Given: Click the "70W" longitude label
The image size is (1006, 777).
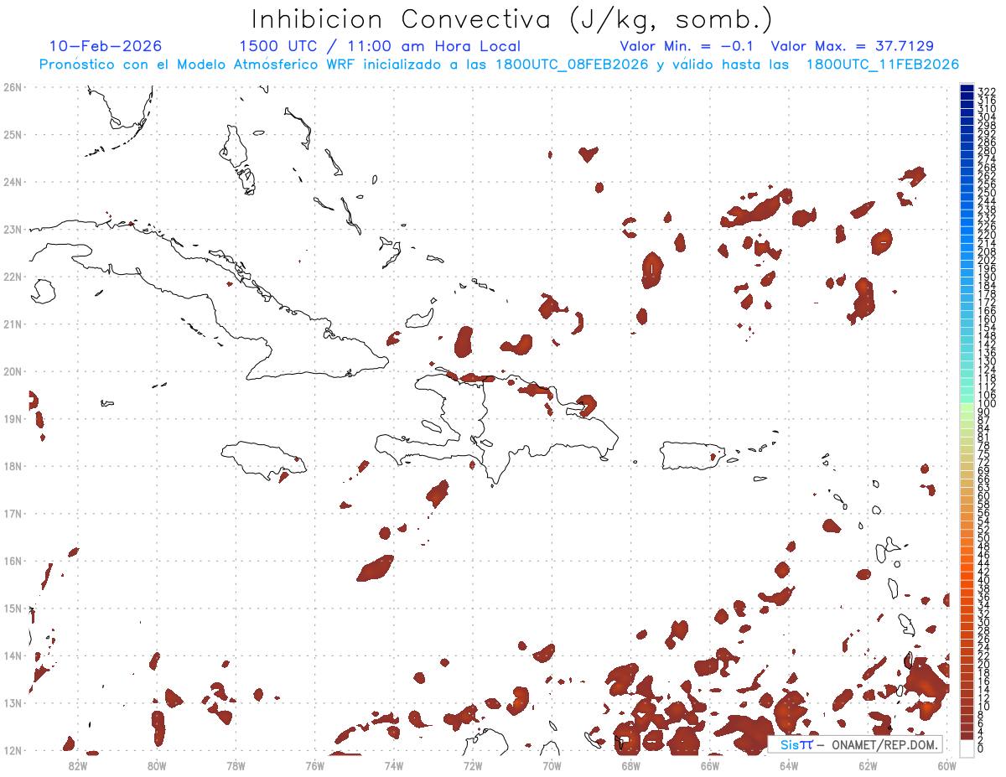Looking at the screenshot, I should click(552, 765).
